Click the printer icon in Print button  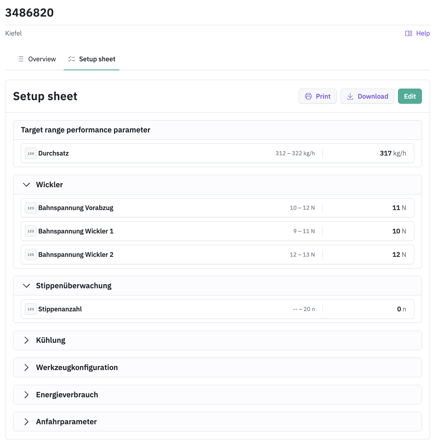click(308, 96)
